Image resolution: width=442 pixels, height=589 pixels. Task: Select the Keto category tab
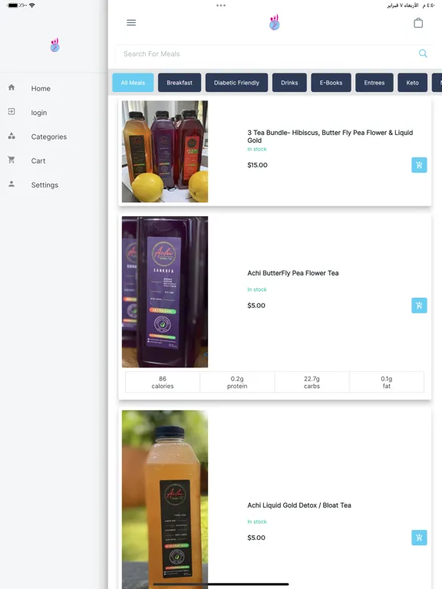412,83
